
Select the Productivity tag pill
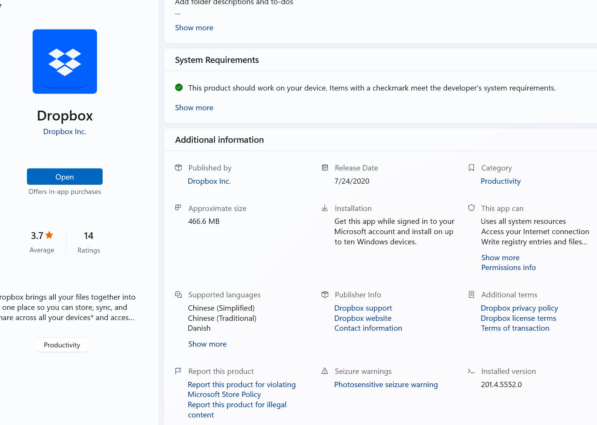click(62, 345)
